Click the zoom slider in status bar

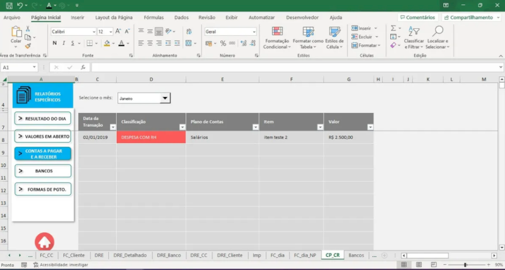pos(465,265)
